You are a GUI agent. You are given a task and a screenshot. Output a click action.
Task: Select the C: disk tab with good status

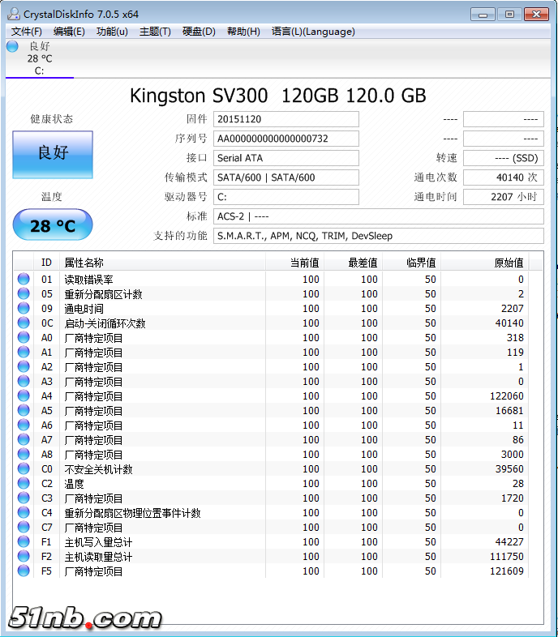(x=40, y=58)
